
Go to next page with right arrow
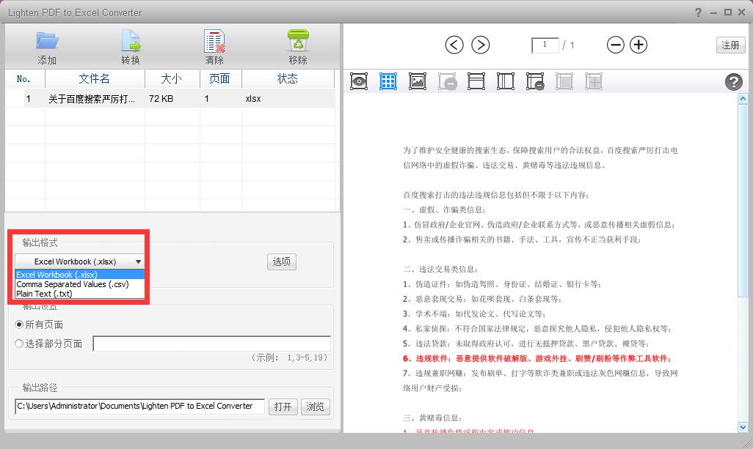pos(480,45)
